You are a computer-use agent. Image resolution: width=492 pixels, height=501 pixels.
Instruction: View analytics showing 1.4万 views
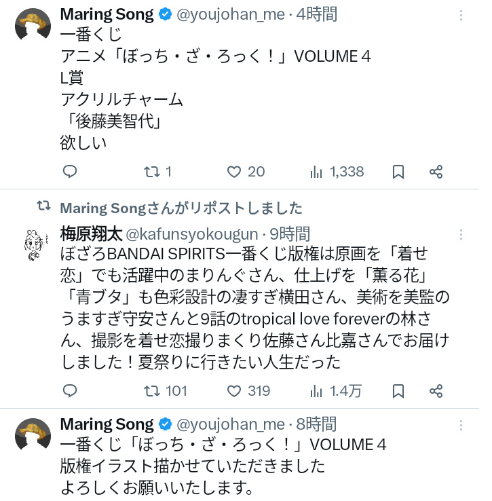(x=335, y=391)
